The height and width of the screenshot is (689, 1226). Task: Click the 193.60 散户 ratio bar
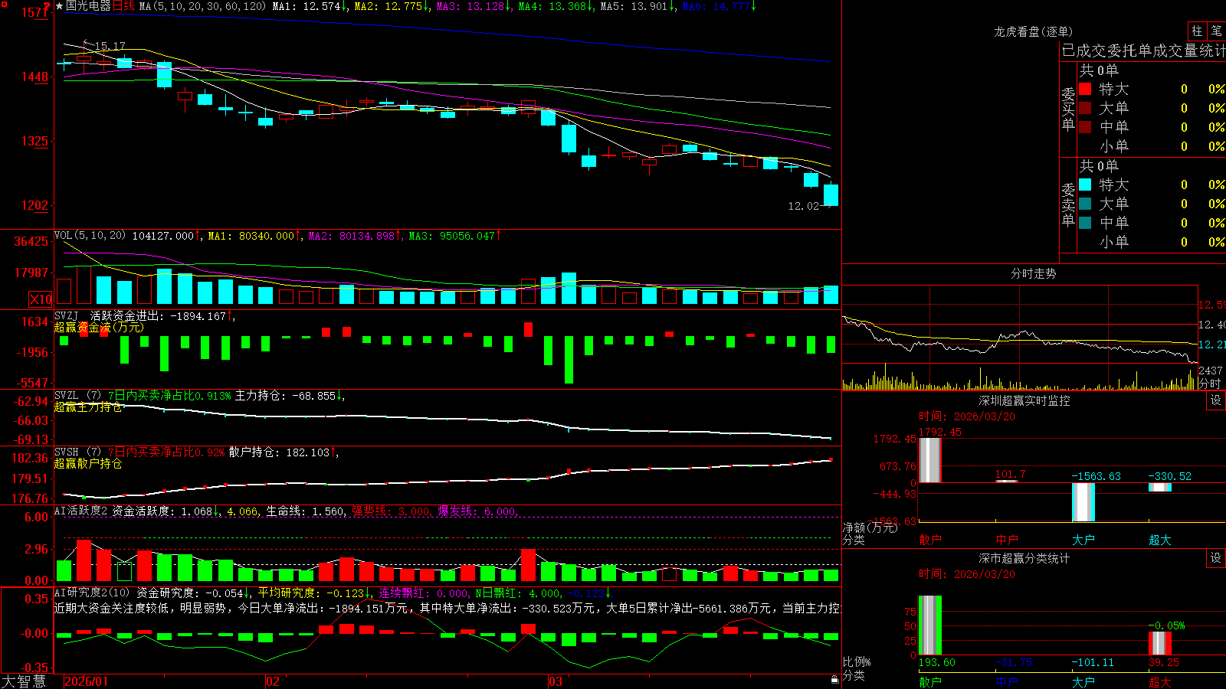pos(930,625)
